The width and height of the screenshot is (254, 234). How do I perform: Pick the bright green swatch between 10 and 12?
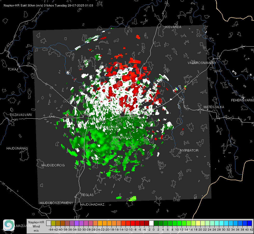pyautogui.click(x=179, y=223)
